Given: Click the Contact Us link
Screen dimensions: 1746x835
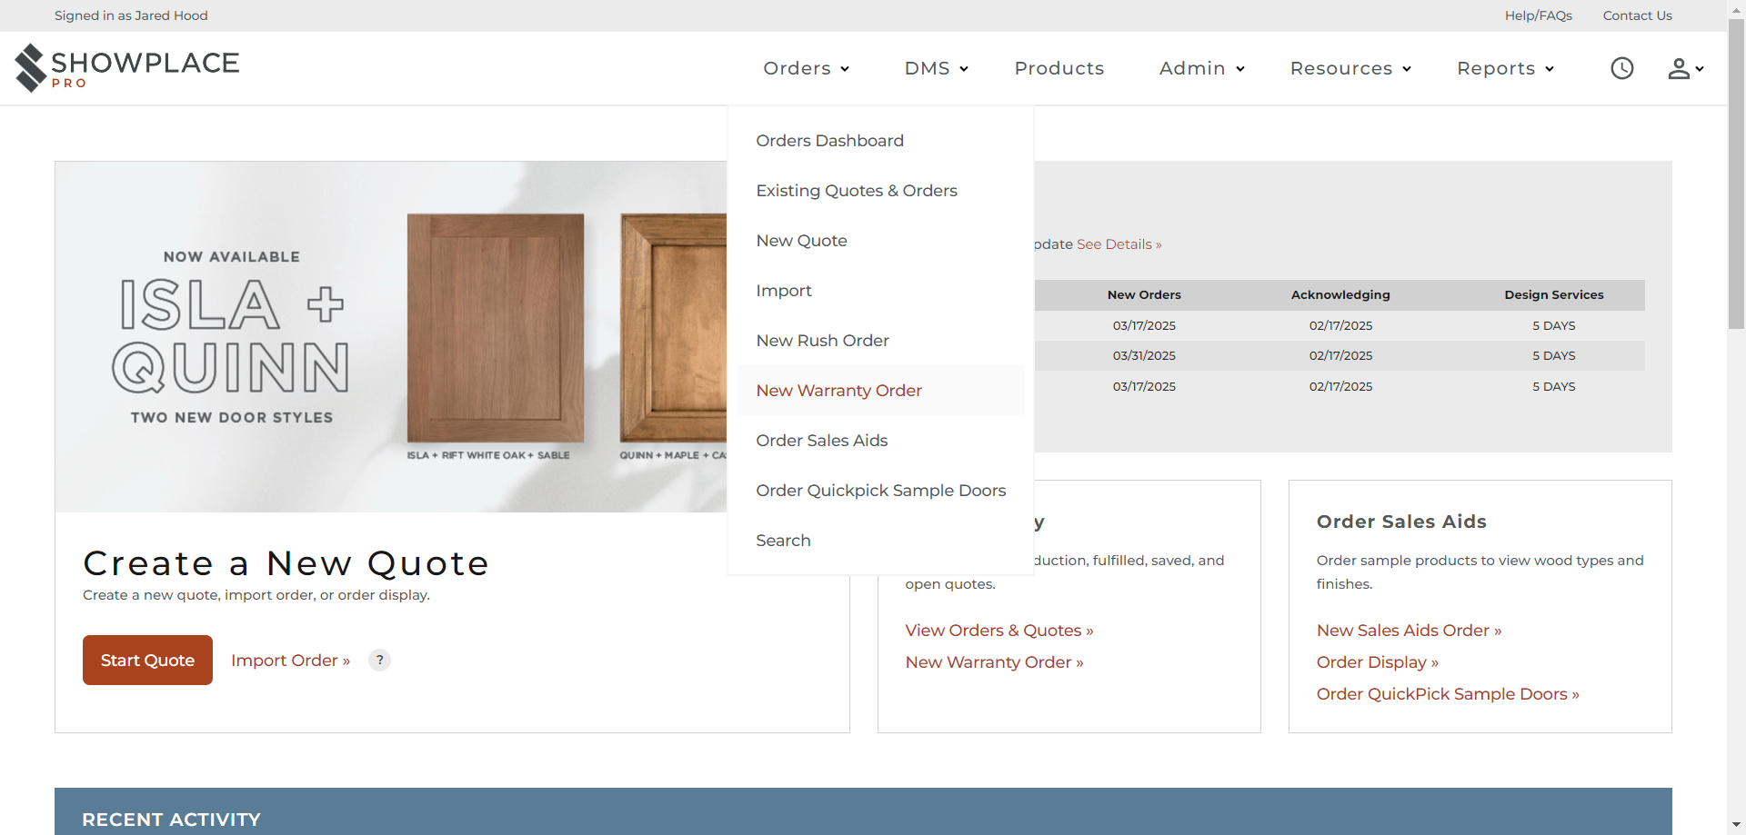Looking at the screenshot, I should 1637,15.
